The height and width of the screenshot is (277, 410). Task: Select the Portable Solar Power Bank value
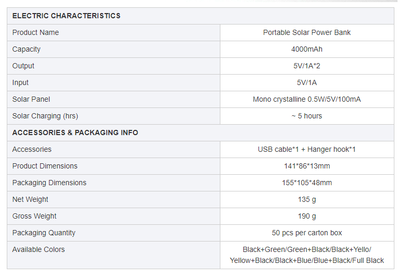pyautogui.click(x=307, y=32)
